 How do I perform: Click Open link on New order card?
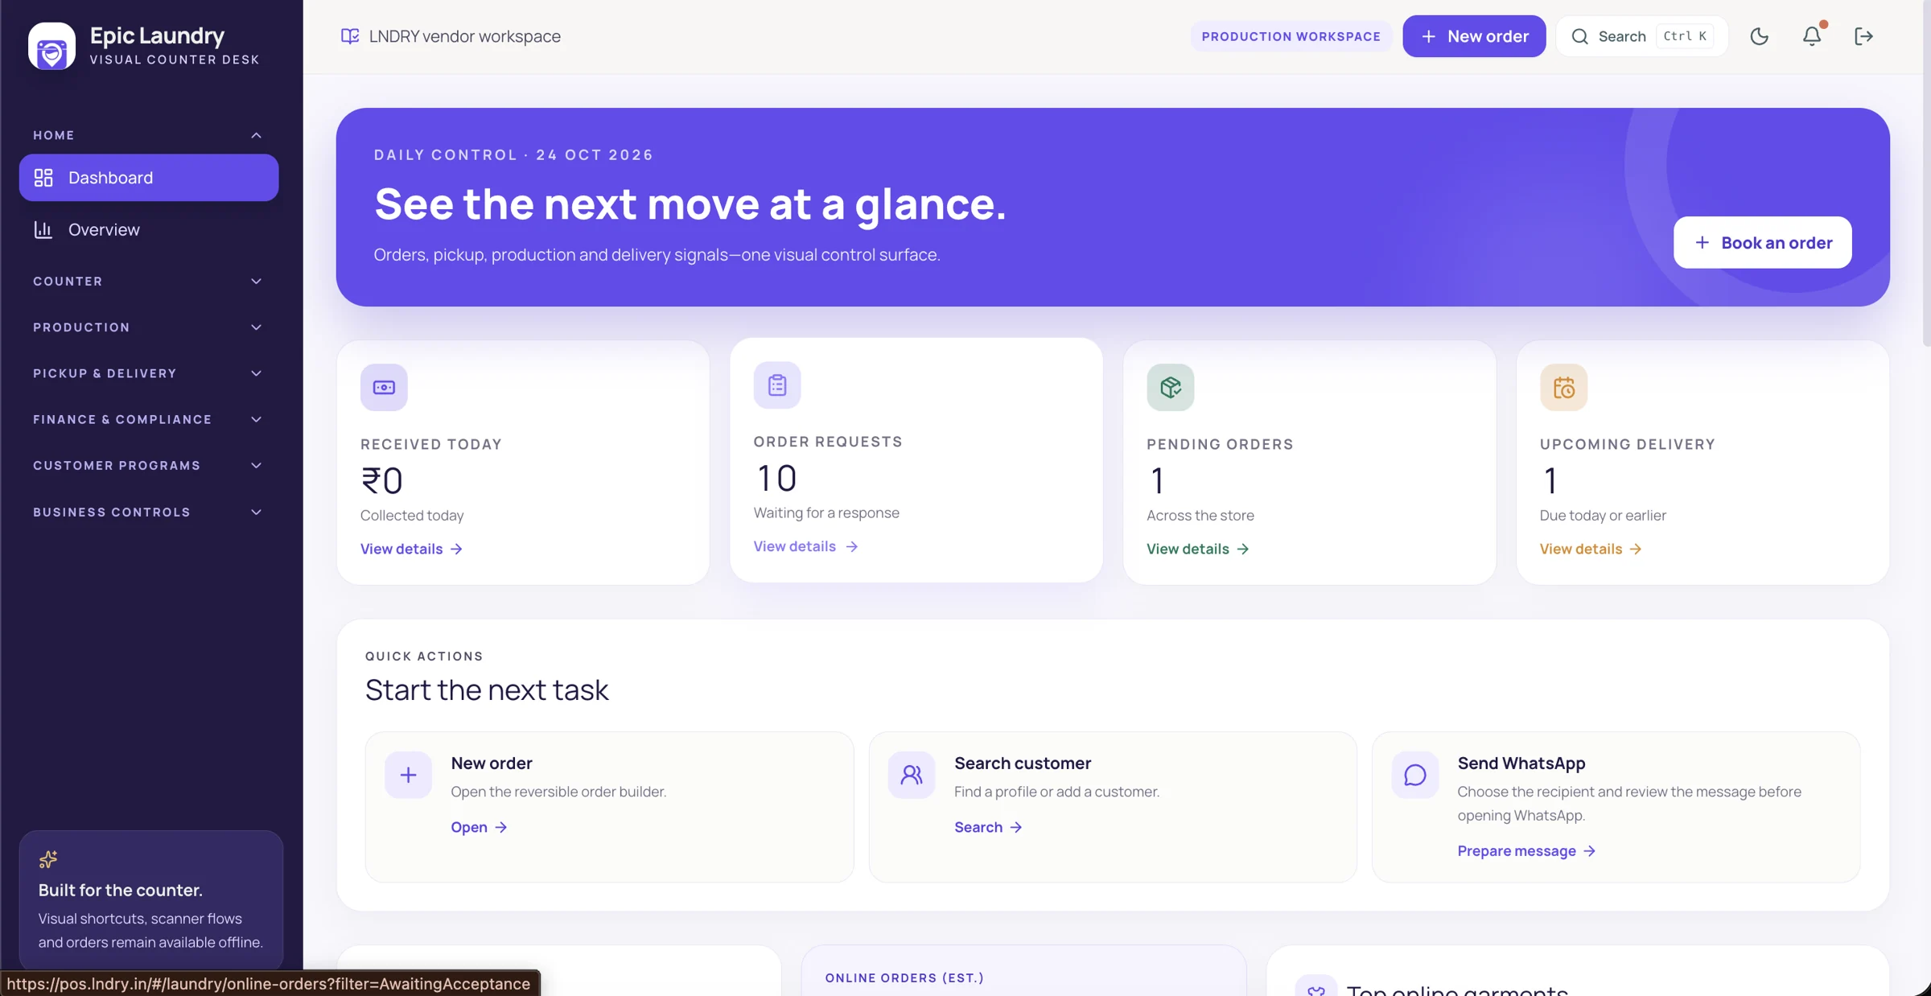479,827
